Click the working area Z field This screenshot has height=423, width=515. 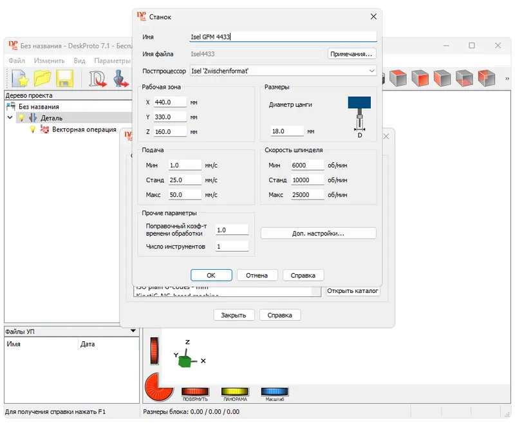170,132
